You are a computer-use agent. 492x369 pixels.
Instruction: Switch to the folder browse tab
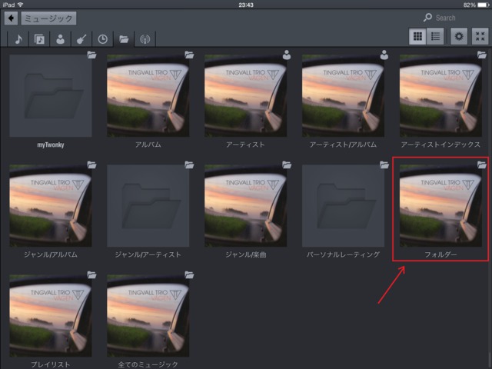pyautogui.click(x=124, y=39)
